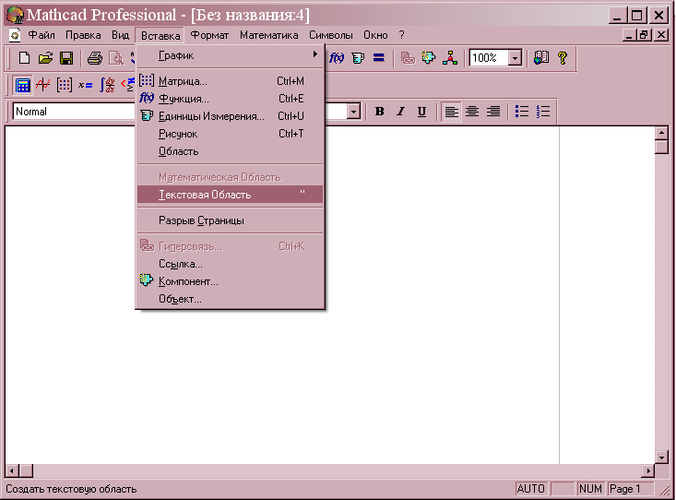Click the Calculate equals-sign toolbar icon
This screenshot has height=500, width=676.
click(378, 58)
